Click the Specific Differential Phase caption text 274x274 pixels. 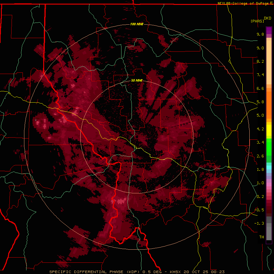click(137, 272)
